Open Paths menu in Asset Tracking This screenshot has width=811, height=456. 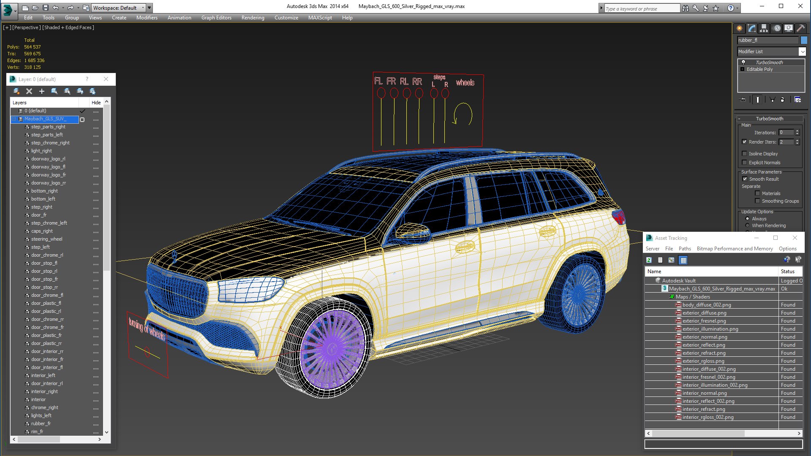pyautogui.click(x=685, y=249)
